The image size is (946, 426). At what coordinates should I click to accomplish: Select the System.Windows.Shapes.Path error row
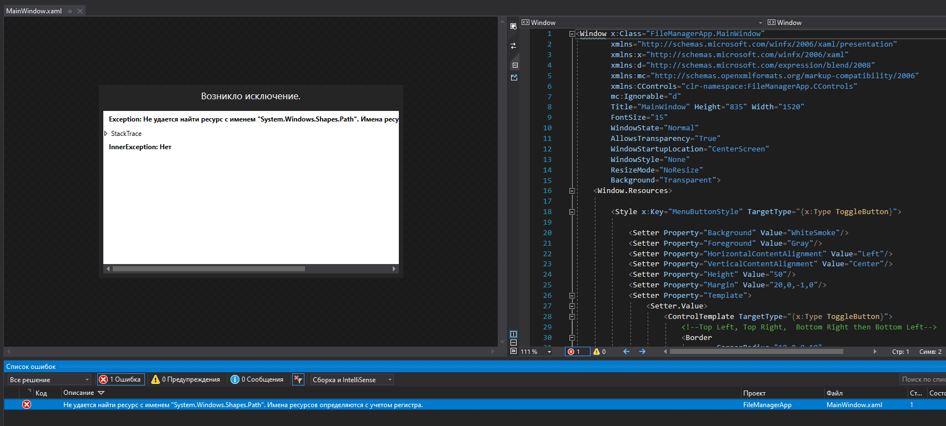[475, 405]
